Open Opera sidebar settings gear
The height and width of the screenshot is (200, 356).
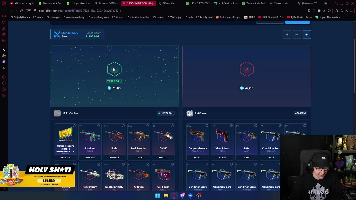click(x=4, y=95)
